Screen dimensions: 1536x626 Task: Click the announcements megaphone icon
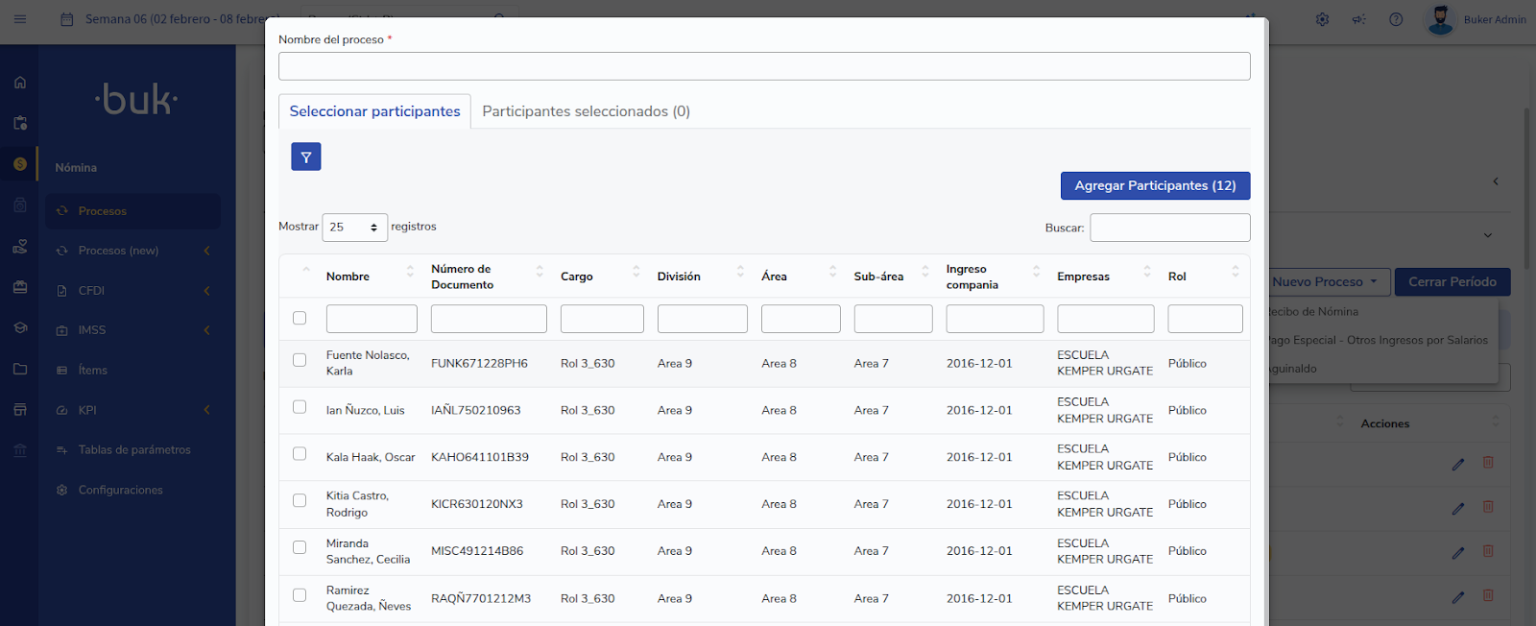tap(1358, 19)
